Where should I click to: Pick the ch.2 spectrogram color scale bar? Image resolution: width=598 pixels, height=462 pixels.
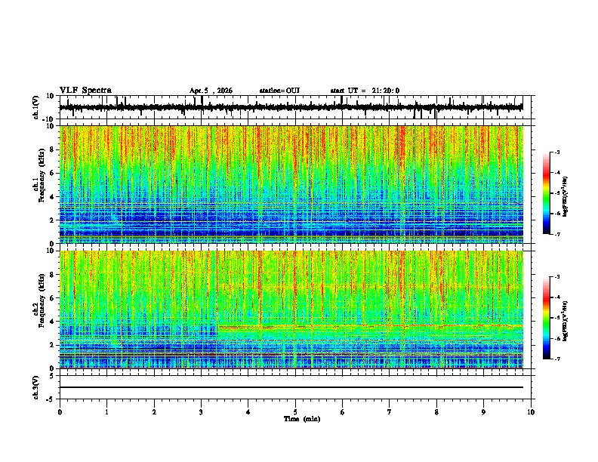tap(546, 318)
